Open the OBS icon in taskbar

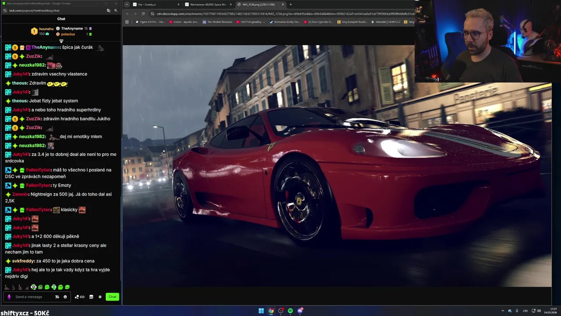(281, 311)
